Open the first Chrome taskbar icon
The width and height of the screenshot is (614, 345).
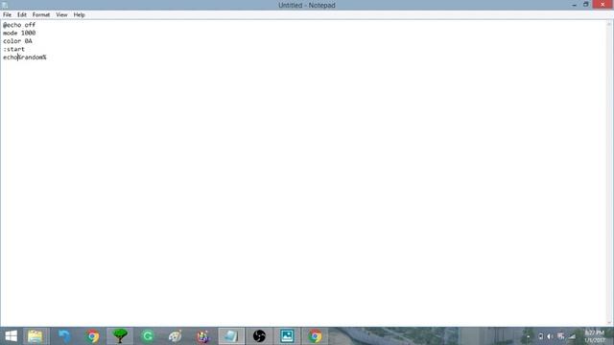(92, 336)
